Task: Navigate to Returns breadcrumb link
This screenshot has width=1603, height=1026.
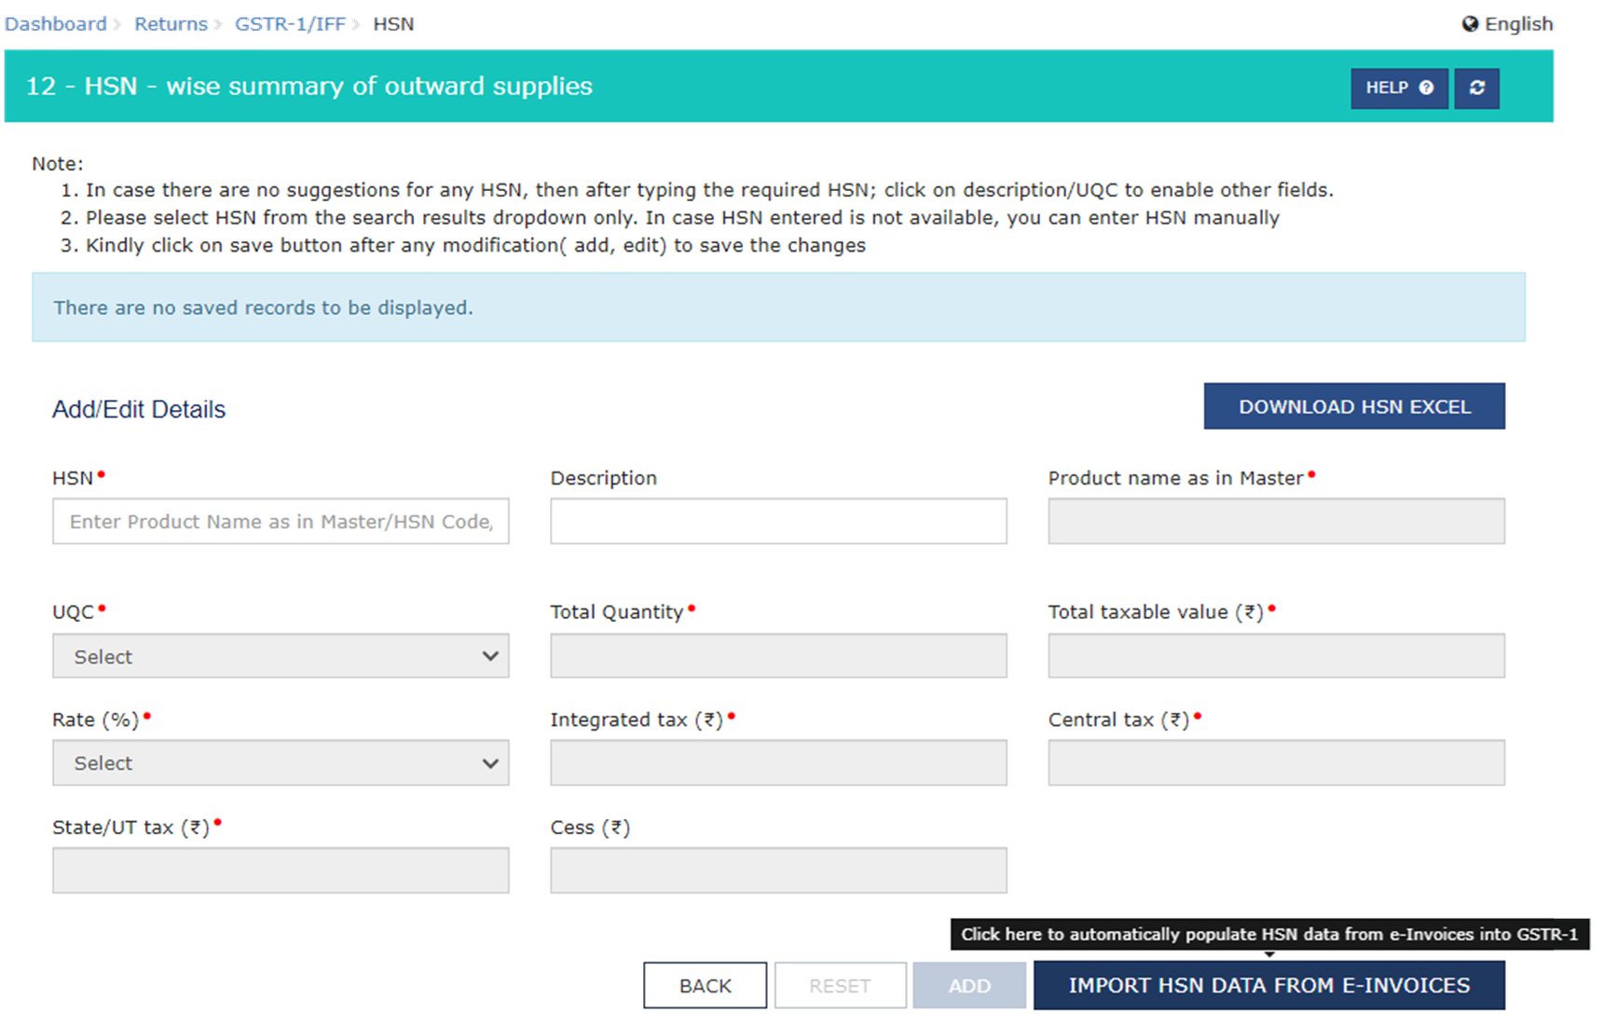Action: tap(171, 24)
